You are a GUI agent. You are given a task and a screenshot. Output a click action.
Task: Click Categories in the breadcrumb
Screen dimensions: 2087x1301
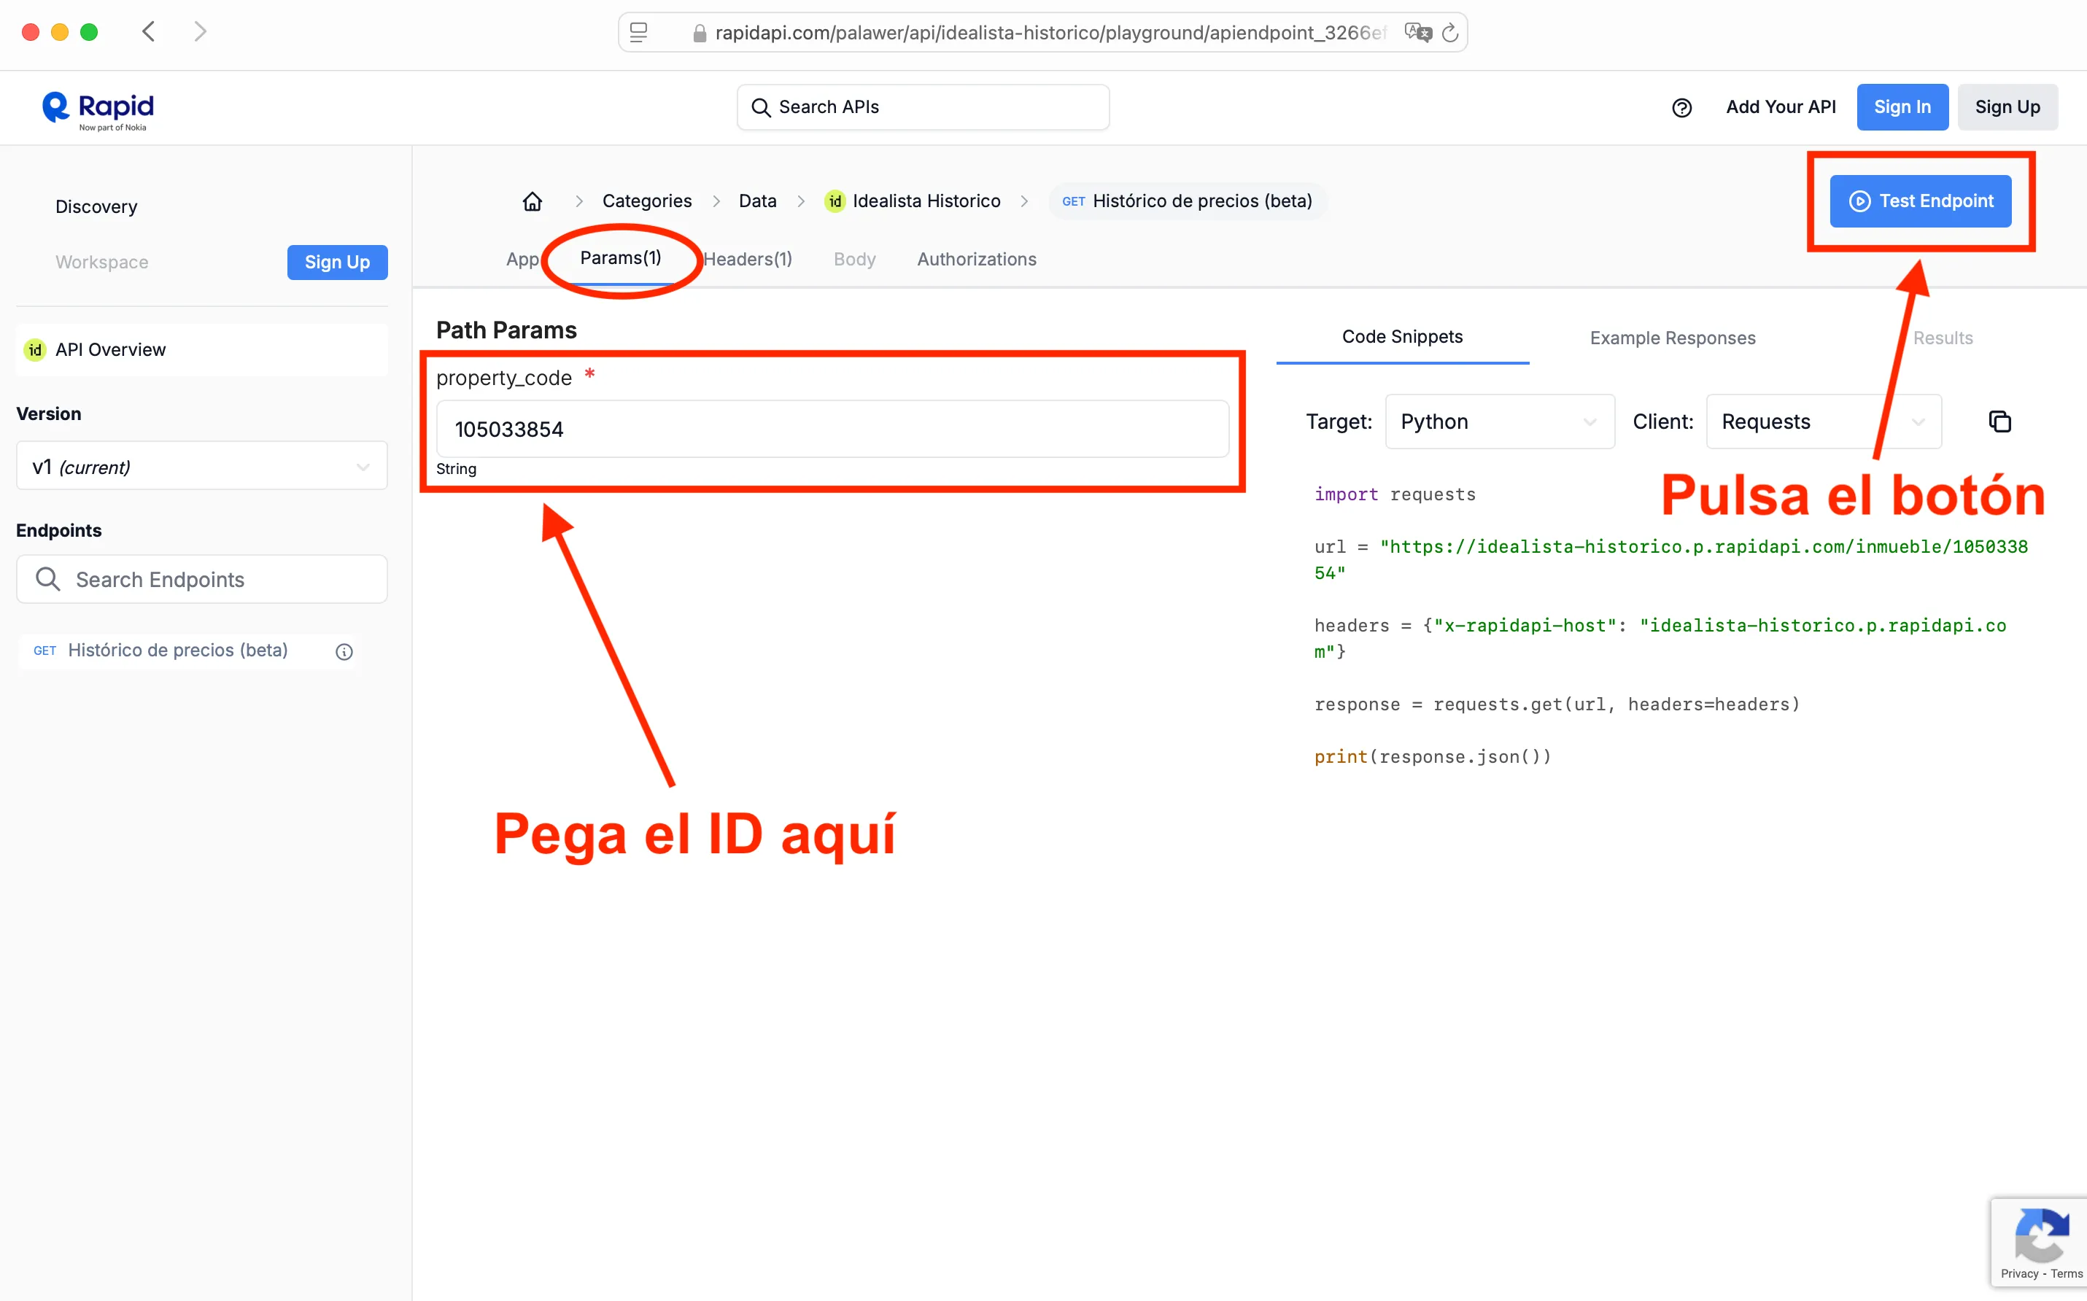tap(646, 201)
